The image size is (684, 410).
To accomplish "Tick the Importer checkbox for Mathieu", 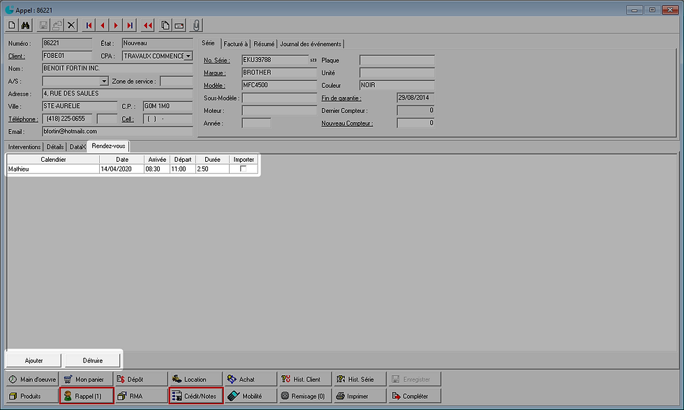I will click(244, 169).
